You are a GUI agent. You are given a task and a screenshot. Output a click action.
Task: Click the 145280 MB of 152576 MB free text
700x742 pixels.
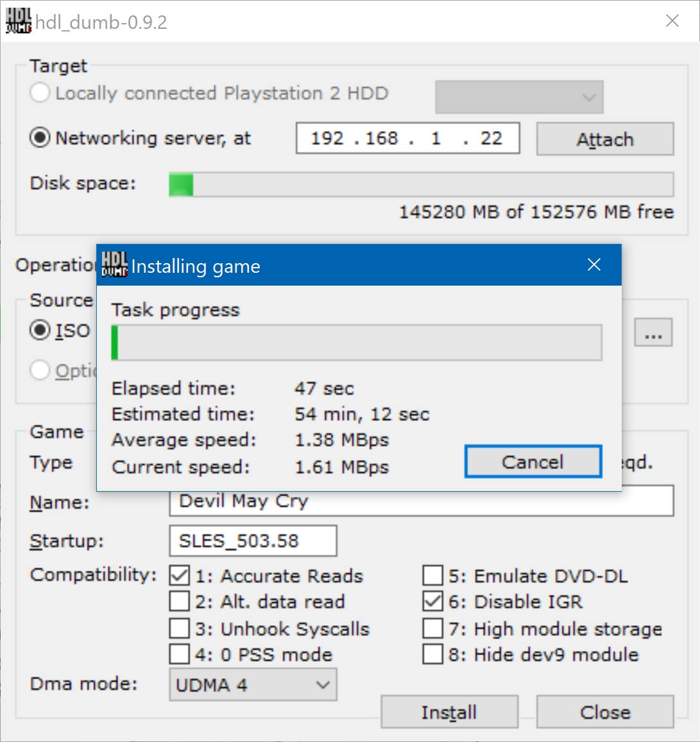coord(536,212)
